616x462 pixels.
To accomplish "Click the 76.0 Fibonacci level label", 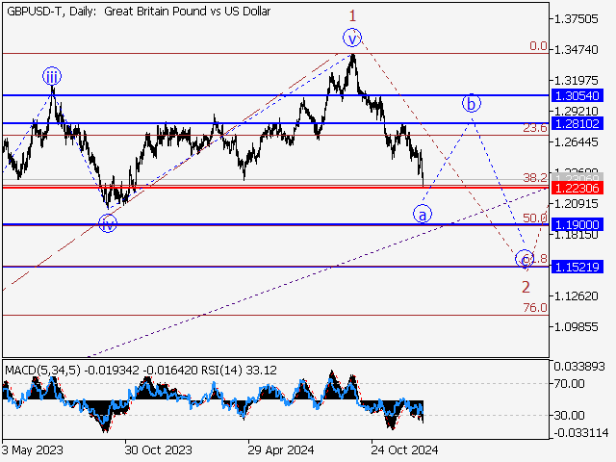I will pos(535,308).
